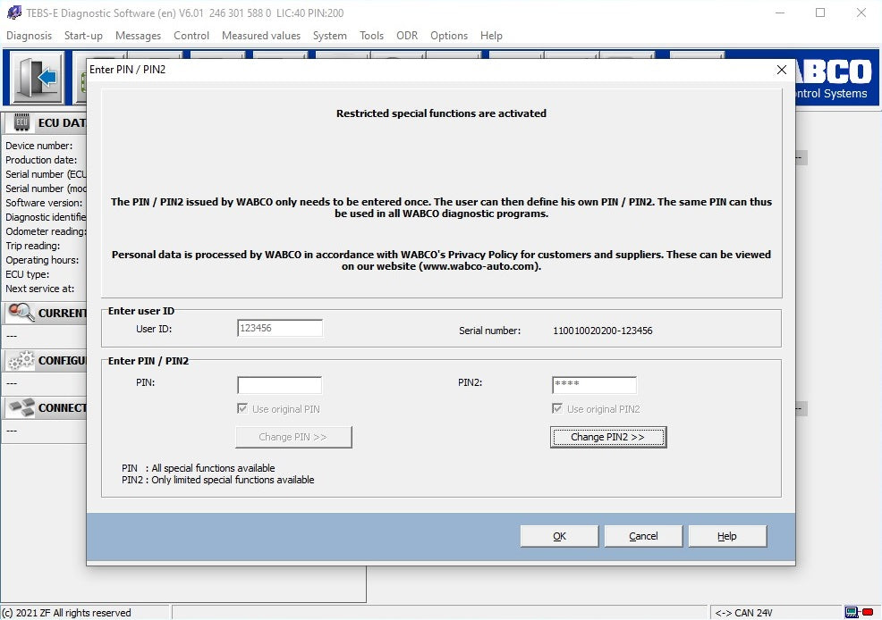Open the Measured values menu
Image resolution: width=882 pixels, height=620 pixels.
point(261,36)
